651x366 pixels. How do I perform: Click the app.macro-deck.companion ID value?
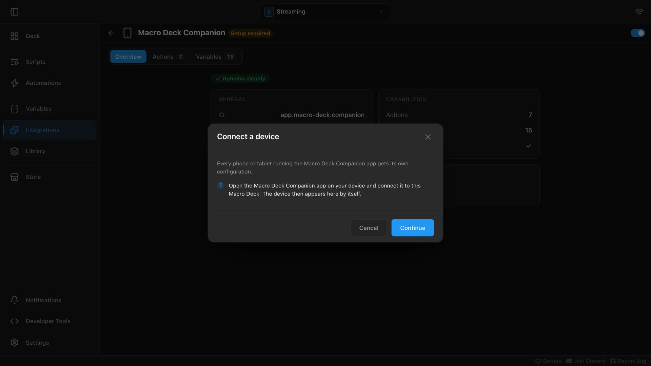pyautogui.click(x=322, y=115)
